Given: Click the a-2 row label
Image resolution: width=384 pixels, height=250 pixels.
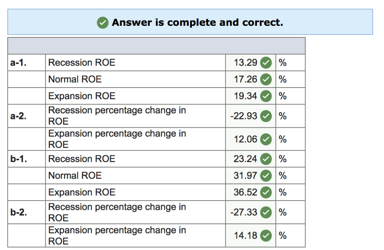Looking at the screenshot, I should (x=18, y=116).
